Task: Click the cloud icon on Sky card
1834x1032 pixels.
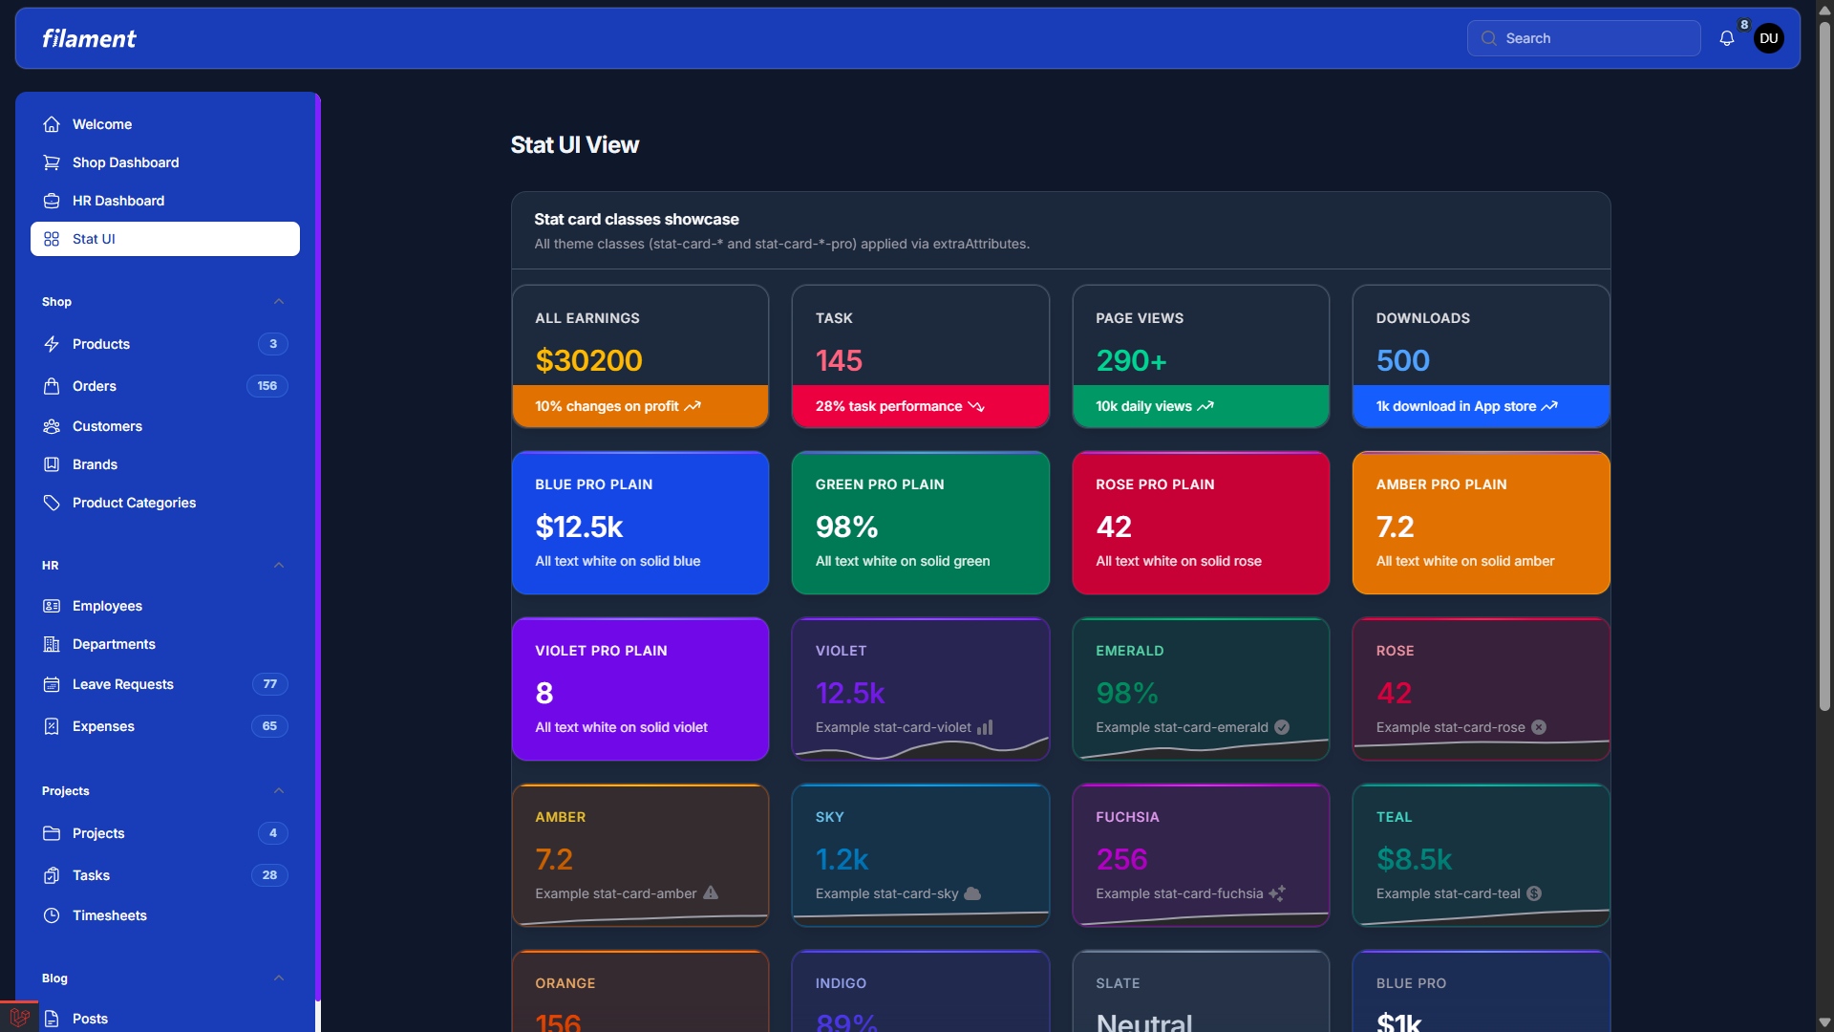Action: (x=972, y=893)
